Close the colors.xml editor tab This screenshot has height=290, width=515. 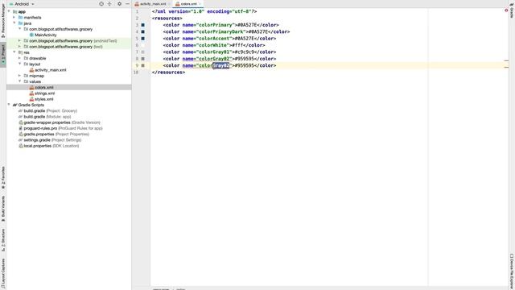tap(200, 4)
